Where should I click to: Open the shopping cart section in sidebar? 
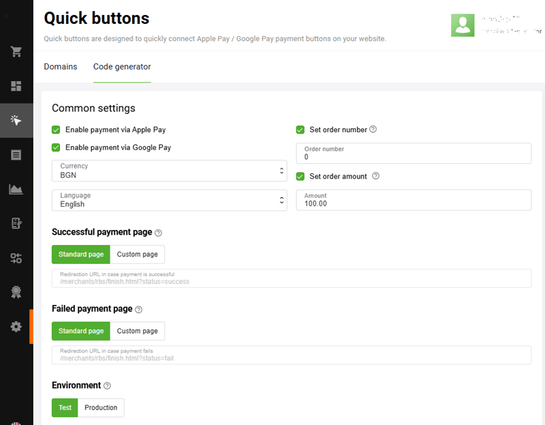point(16,51)
